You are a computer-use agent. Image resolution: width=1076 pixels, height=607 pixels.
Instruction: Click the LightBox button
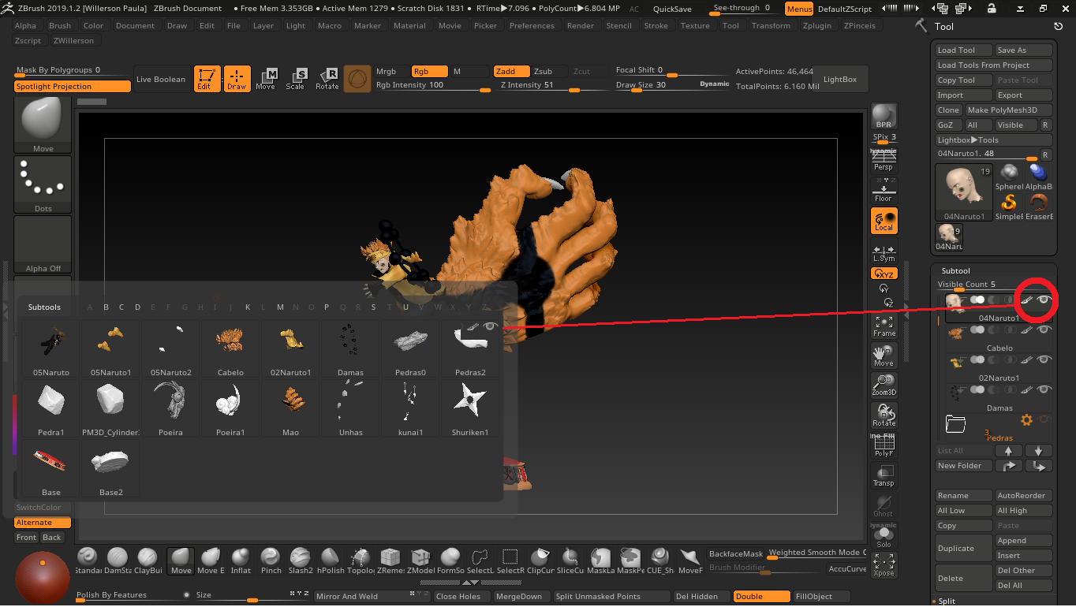tap(839, 80)
